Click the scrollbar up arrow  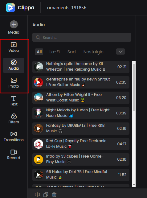click(x=134, y=63)
